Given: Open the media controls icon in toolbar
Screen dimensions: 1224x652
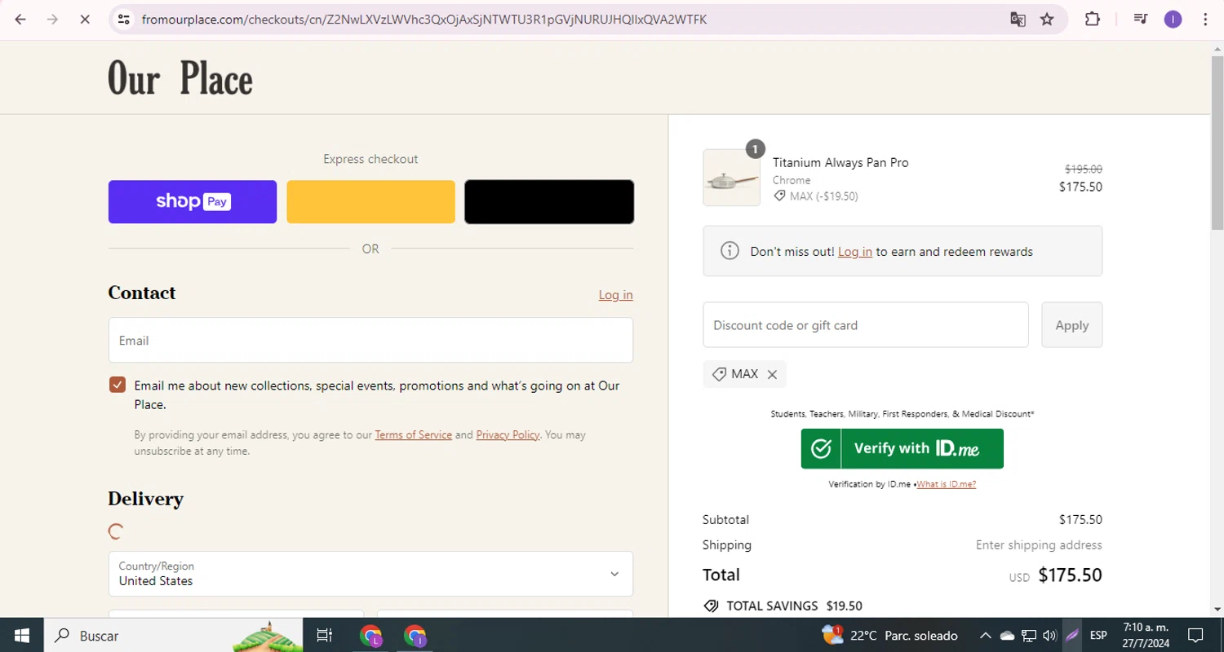Looking at the screenshot, I should (x=1141, y=19).
